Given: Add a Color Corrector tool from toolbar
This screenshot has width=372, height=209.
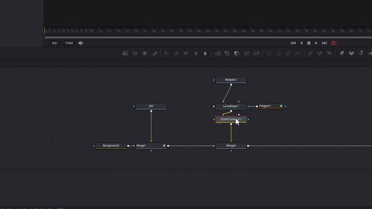Looking at the screenshot, I should pos(166,53).
